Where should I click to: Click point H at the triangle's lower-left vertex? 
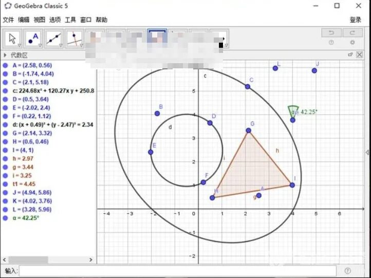tap(212, 198)
